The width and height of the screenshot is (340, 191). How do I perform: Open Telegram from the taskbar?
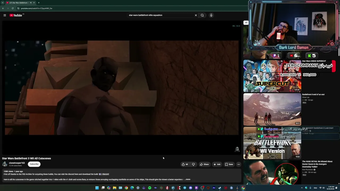pos(185,188)
